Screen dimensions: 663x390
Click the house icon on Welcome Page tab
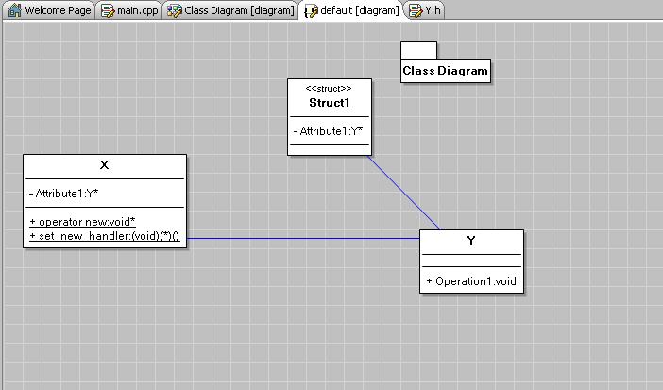click(14, 10)
